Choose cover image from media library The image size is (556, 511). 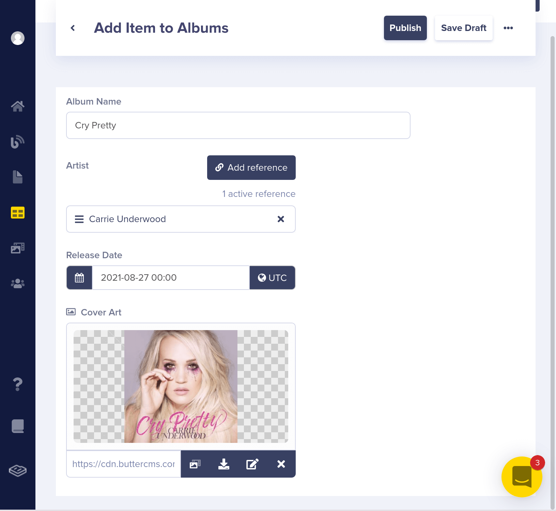(x=195, y=464)
